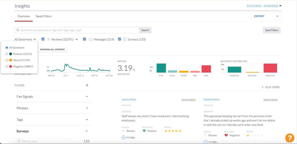Click the ONE ratings bar
The width and height of the screenshot is (297, 144).
(206, 69)
